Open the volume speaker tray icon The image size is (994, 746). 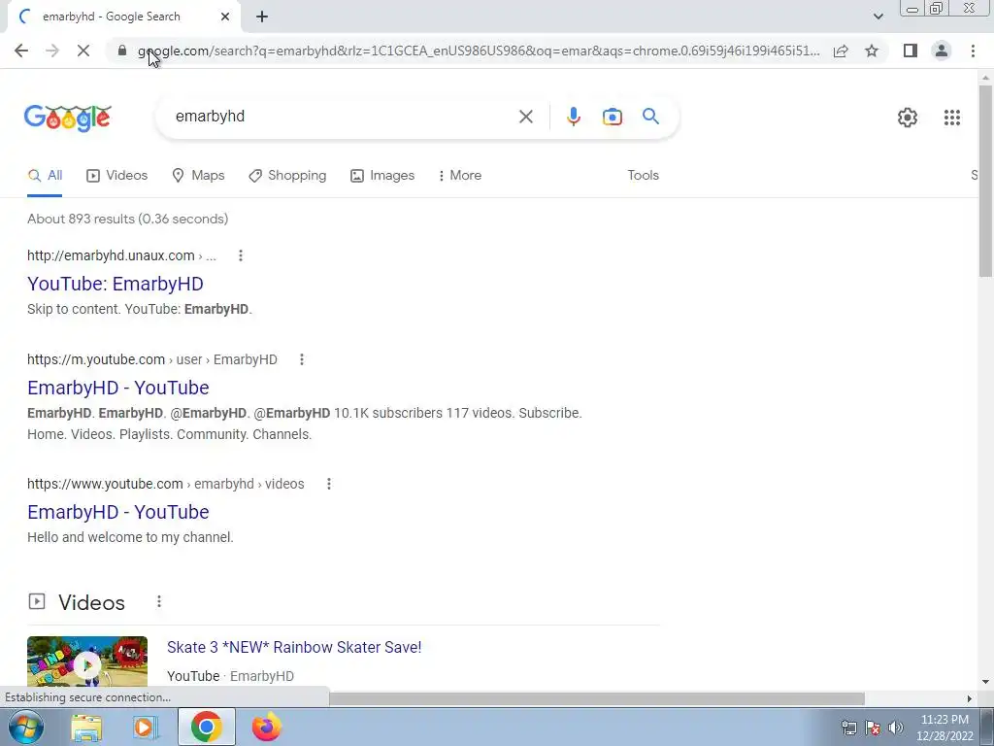(896, 728)
